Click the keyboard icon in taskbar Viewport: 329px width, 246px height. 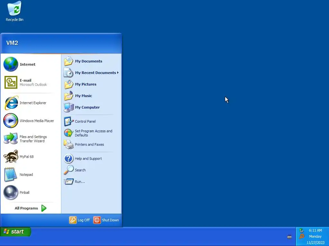(x=289, y=237)
